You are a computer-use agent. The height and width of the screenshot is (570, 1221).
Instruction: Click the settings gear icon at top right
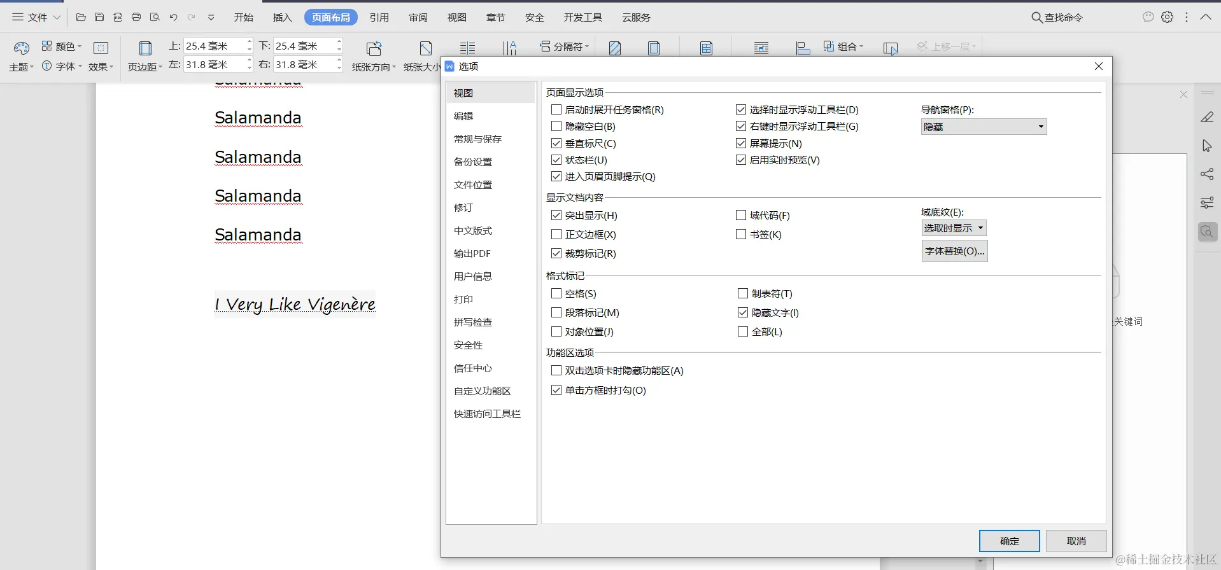coord(1168,17)
